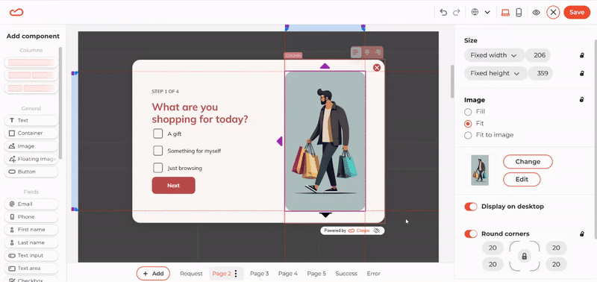Add the Floating image component

coord(31,159)
